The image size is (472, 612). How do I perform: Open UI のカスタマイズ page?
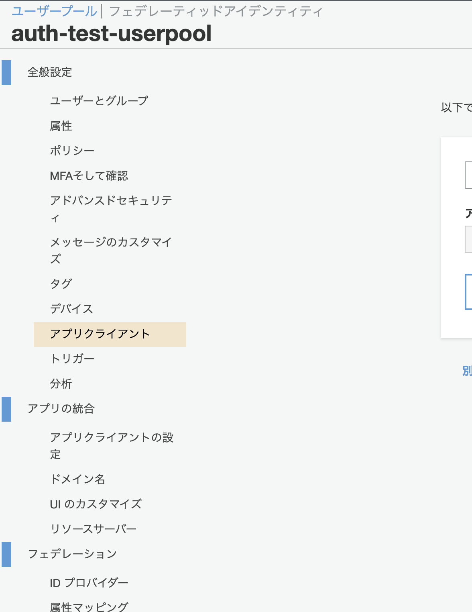pos(96,504)
